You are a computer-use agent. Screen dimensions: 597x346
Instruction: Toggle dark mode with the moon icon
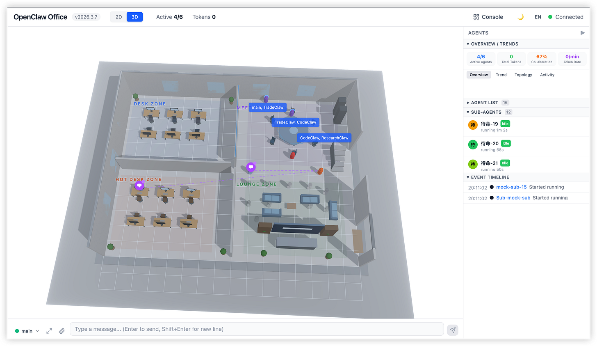coord(520,17)
